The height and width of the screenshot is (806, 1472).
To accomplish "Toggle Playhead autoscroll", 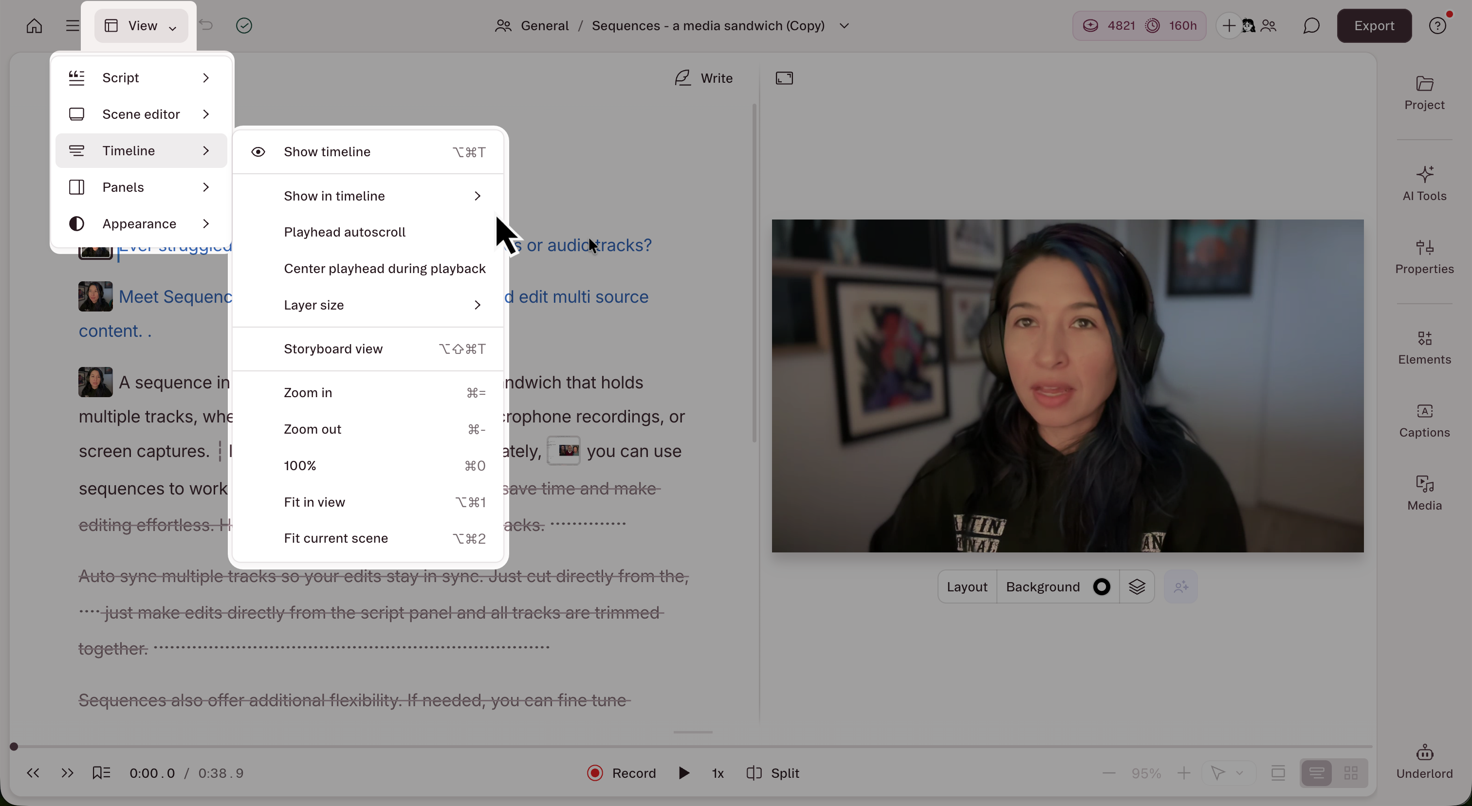I will [x=368, y=232].
